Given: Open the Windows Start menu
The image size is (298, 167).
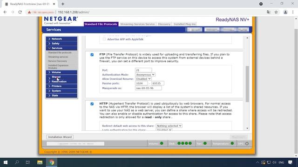Looking at the screenshot, I should (x=6, y=162).
